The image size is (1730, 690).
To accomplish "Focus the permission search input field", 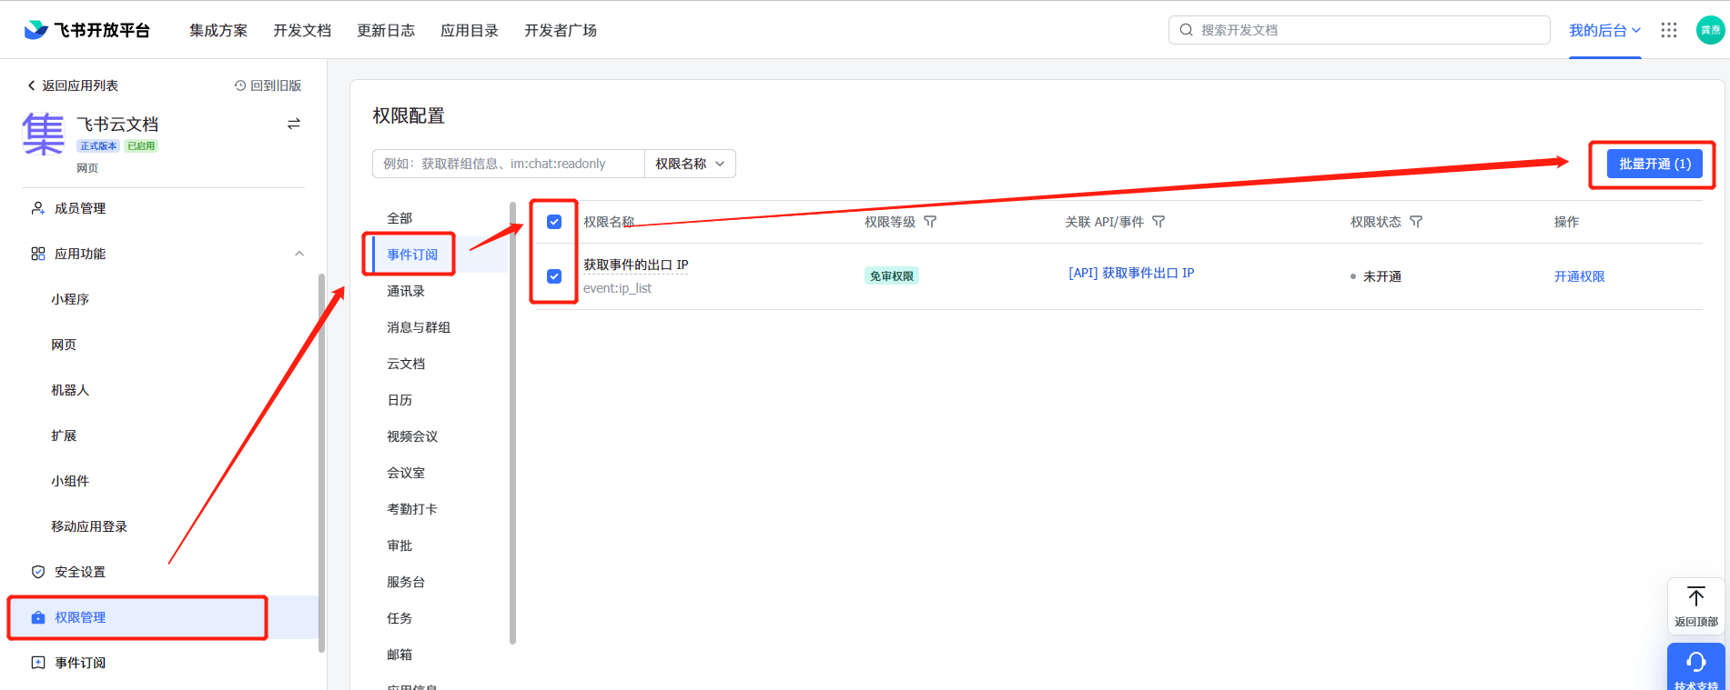I will click(509, 164).
